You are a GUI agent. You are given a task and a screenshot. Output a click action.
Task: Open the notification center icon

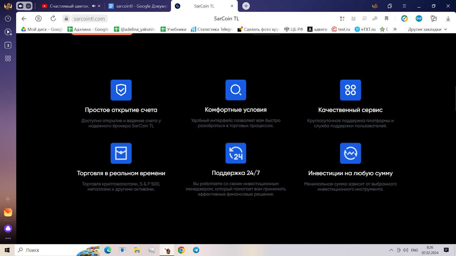[446, 250]
